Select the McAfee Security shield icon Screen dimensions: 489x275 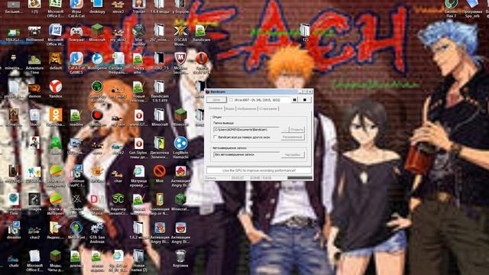[180, 63]
